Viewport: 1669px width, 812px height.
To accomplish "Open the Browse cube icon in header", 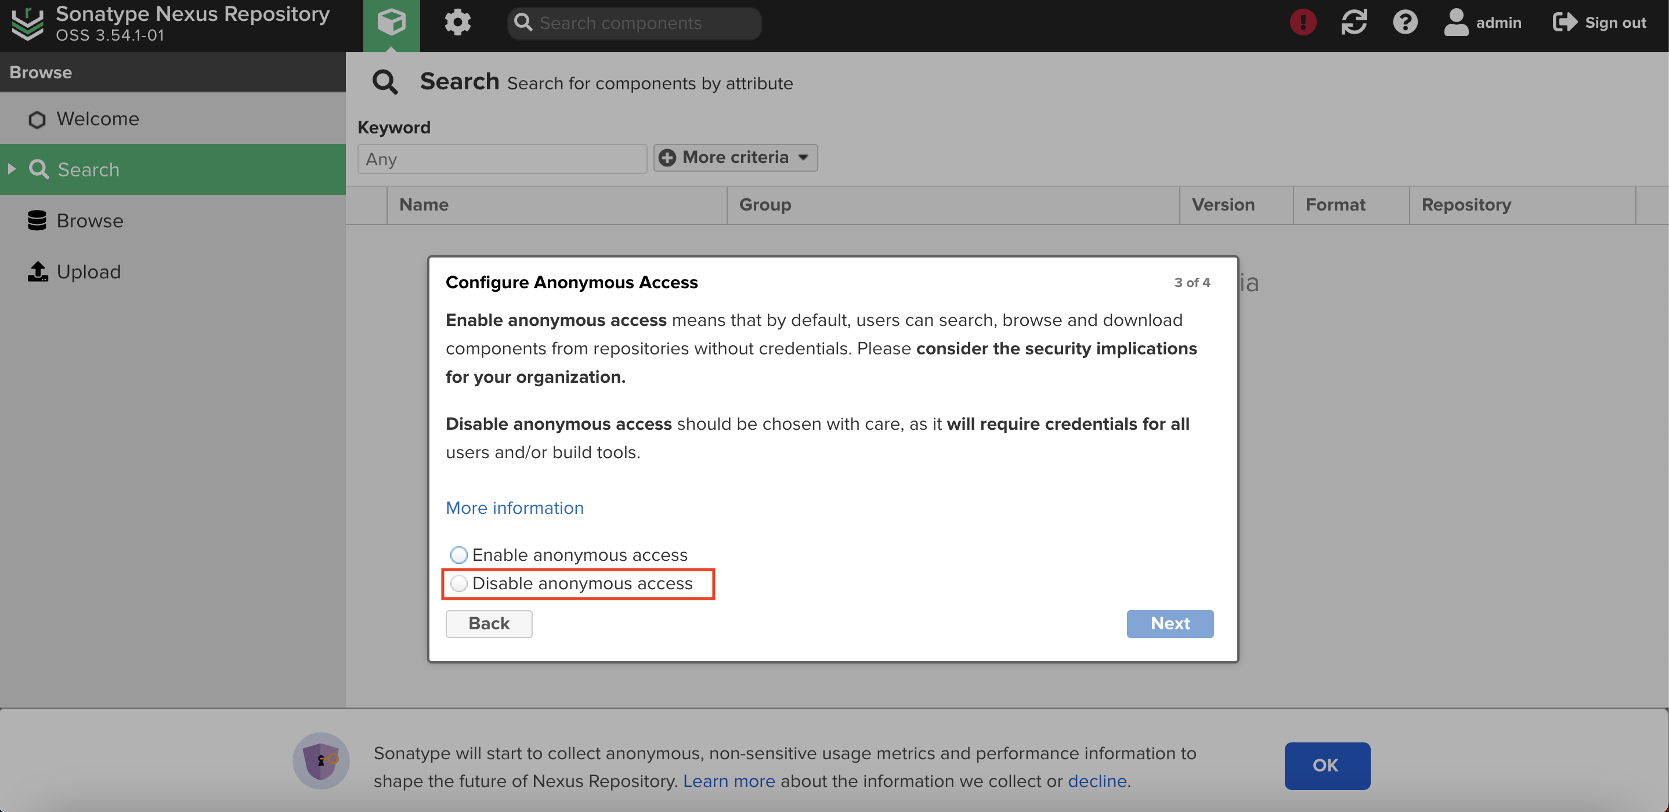I will 391,23.
